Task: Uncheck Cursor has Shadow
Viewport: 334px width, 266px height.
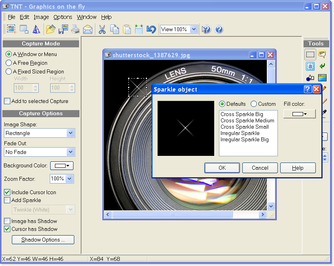Action: [x=7, y=229]
